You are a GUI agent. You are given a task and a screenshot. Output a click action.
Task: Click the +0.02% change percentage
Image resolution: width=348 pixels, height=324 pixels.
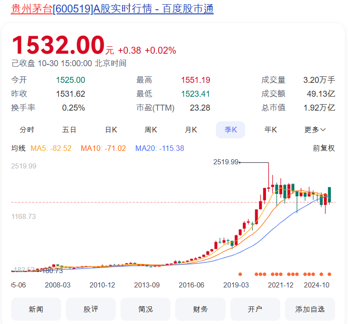pos(160,50)
